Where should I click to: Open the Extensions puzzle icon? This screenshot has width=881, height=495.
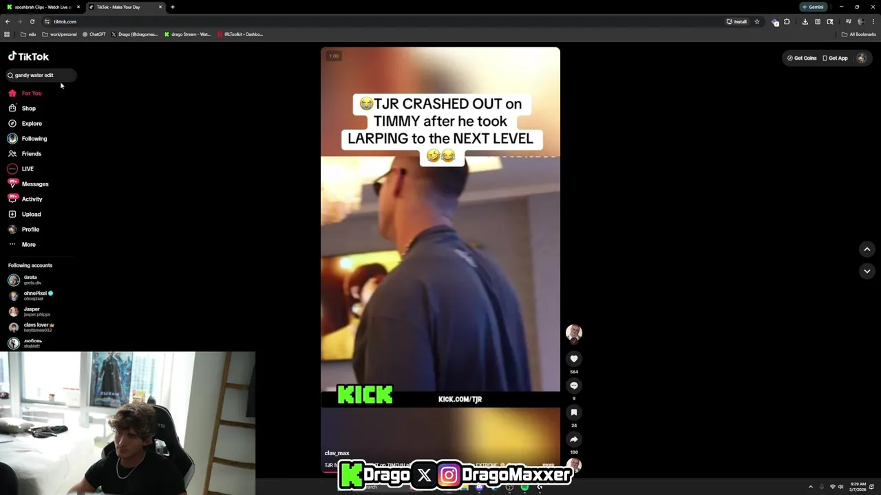coord(787,21)
